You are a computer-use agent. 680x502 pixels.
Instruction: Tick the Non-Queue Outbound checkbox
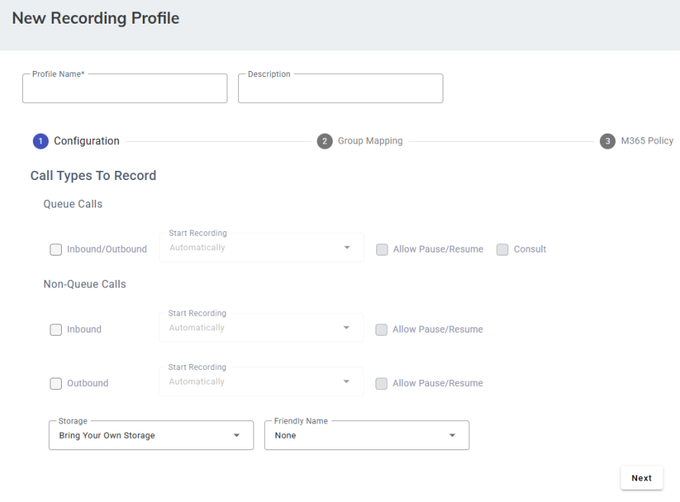[x=56, y=384]
